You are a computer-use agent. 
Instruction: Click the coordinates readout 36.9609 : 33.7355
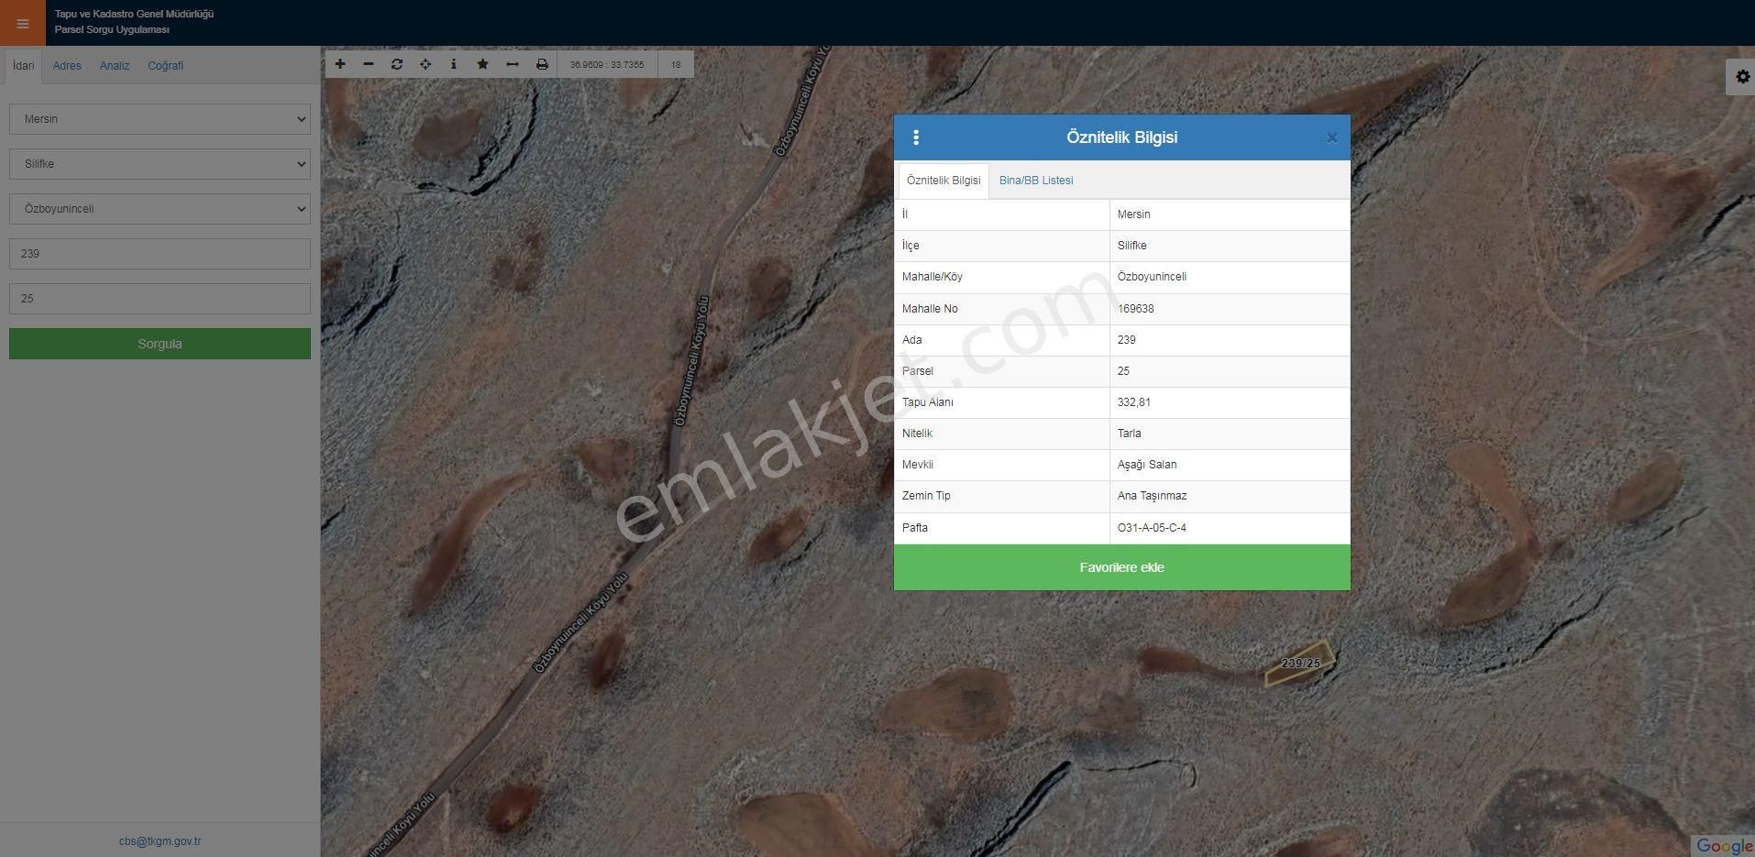click(x=607, y=65)
